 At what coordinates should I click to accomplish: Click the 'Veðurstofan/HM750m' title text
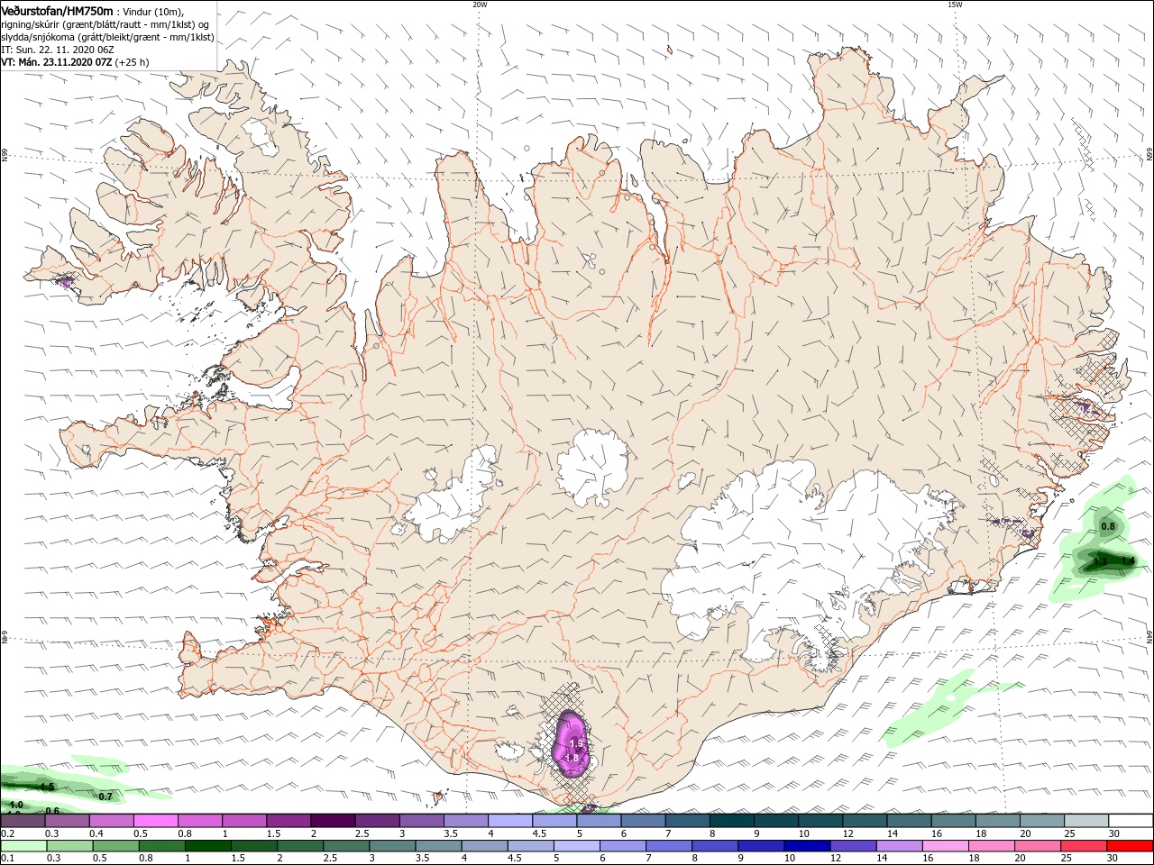click(57, 11)
